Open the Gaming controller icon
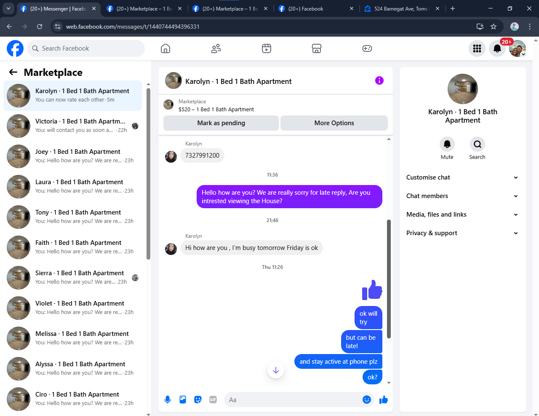The image size is (539, 416). click(x=367, y=48)
